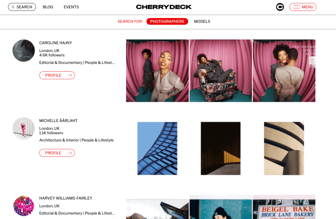Click Harvey Williams-Fairley's colorful avatar
This screenshot has height=219, width=336.
[24, 206]
